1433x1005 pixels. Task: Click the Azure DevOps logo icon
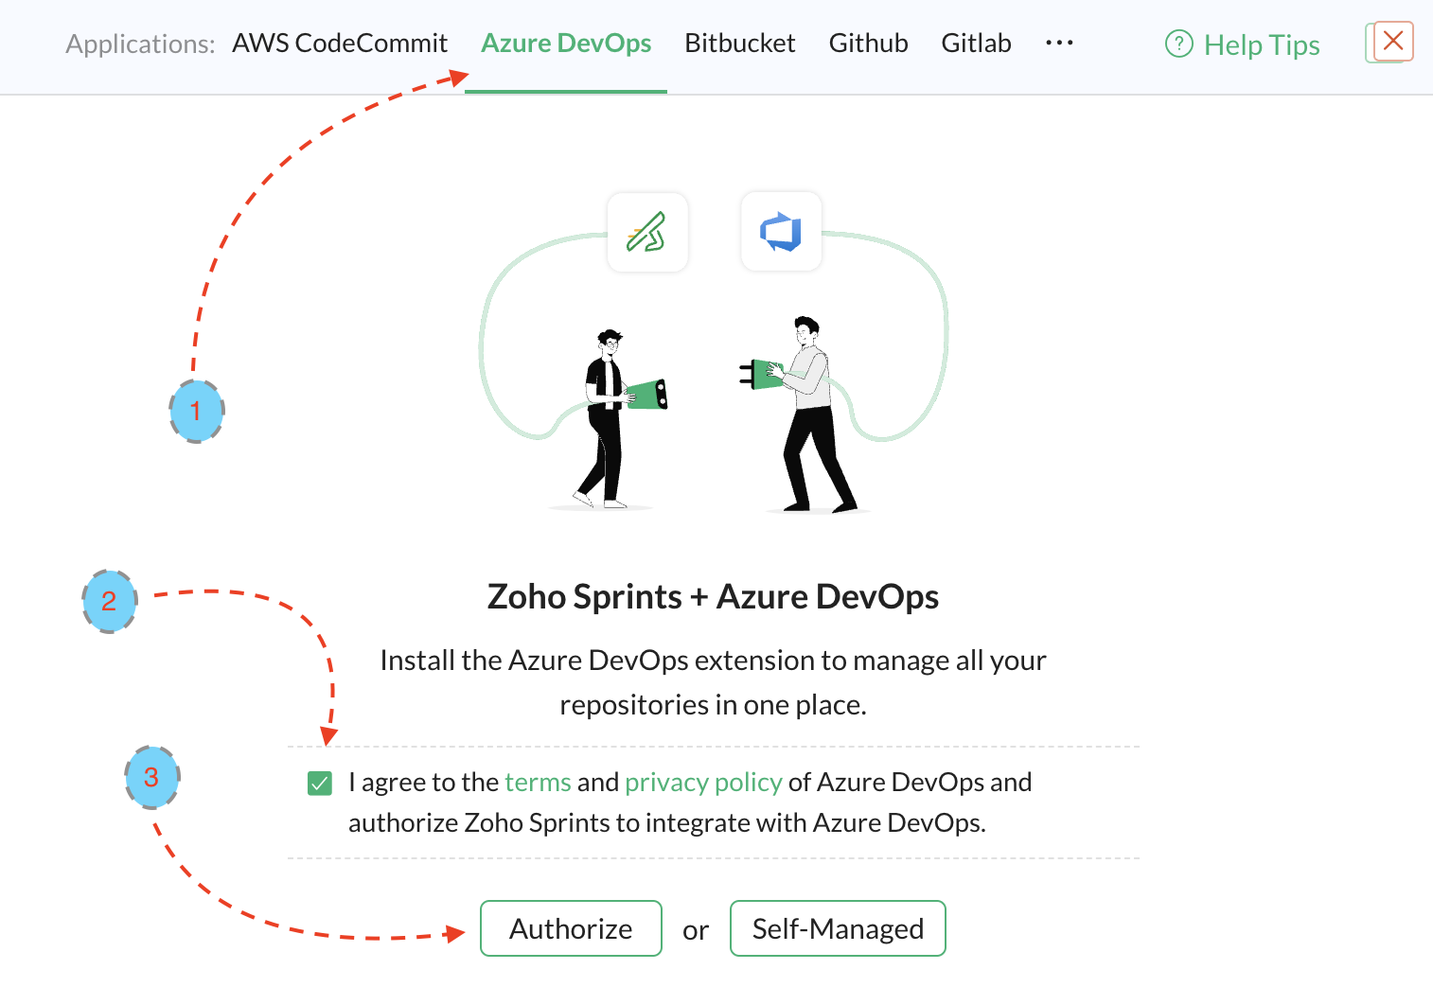(781, 232)
